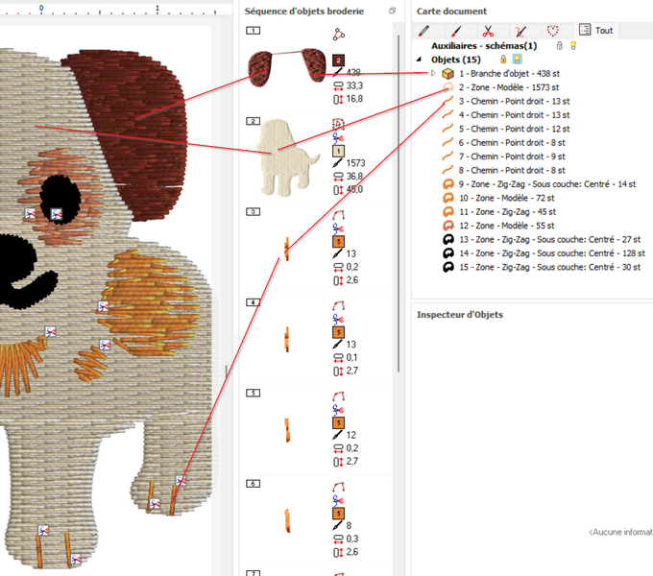Viewport: 653px width, 576px height.
Task: Select the brush with red curve filter icon
Action: coord(520,31)
